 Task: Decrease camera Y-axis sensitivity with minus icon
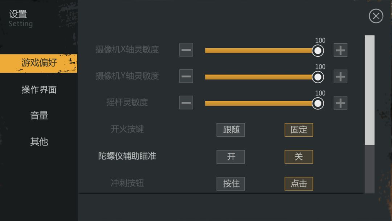[x=186, y=76]
